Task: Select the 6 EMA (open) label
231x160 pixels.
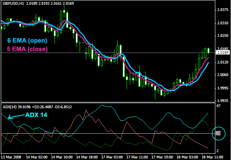Action: (27, 40)
